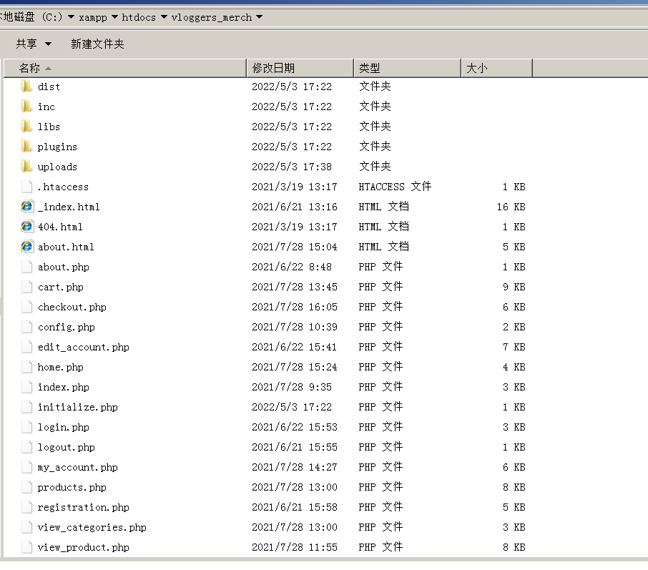Select the file name edit_account.php
648x570 pixels.
click(x=83, y=347)
